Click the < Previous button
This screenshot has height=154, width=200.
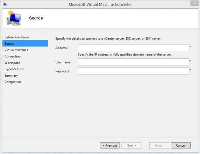[110, 145]
